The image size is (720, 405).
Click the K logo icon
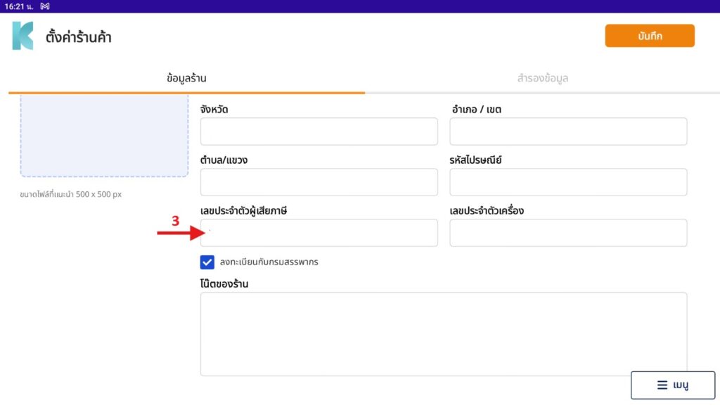click(22, 36)
